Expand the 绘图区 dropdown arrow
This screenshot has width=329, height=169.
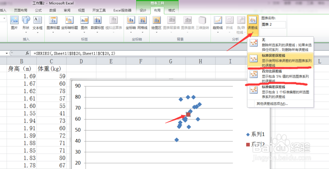click(157, 32)
